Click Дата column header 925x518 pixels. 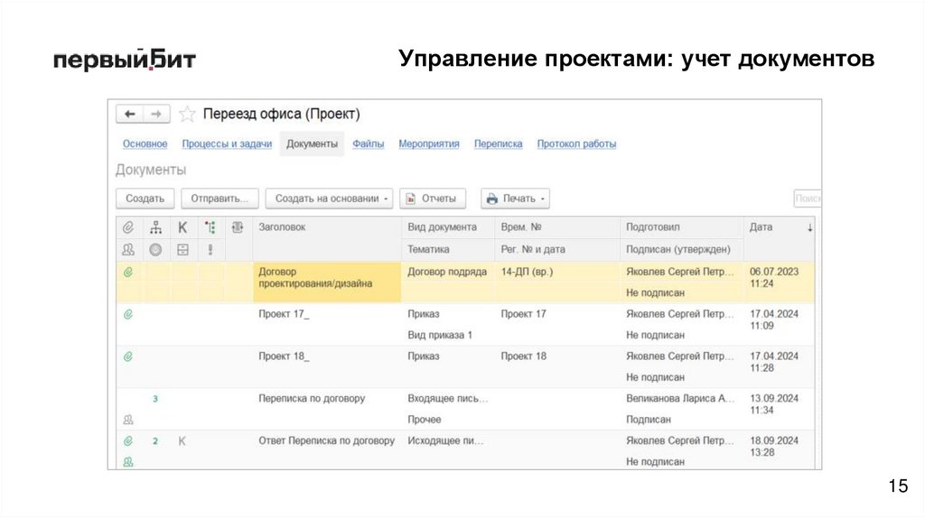761,227
